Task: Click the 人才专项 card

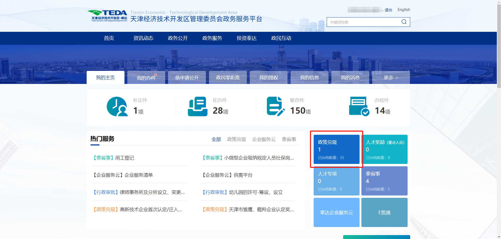Action: coord(336,181)
